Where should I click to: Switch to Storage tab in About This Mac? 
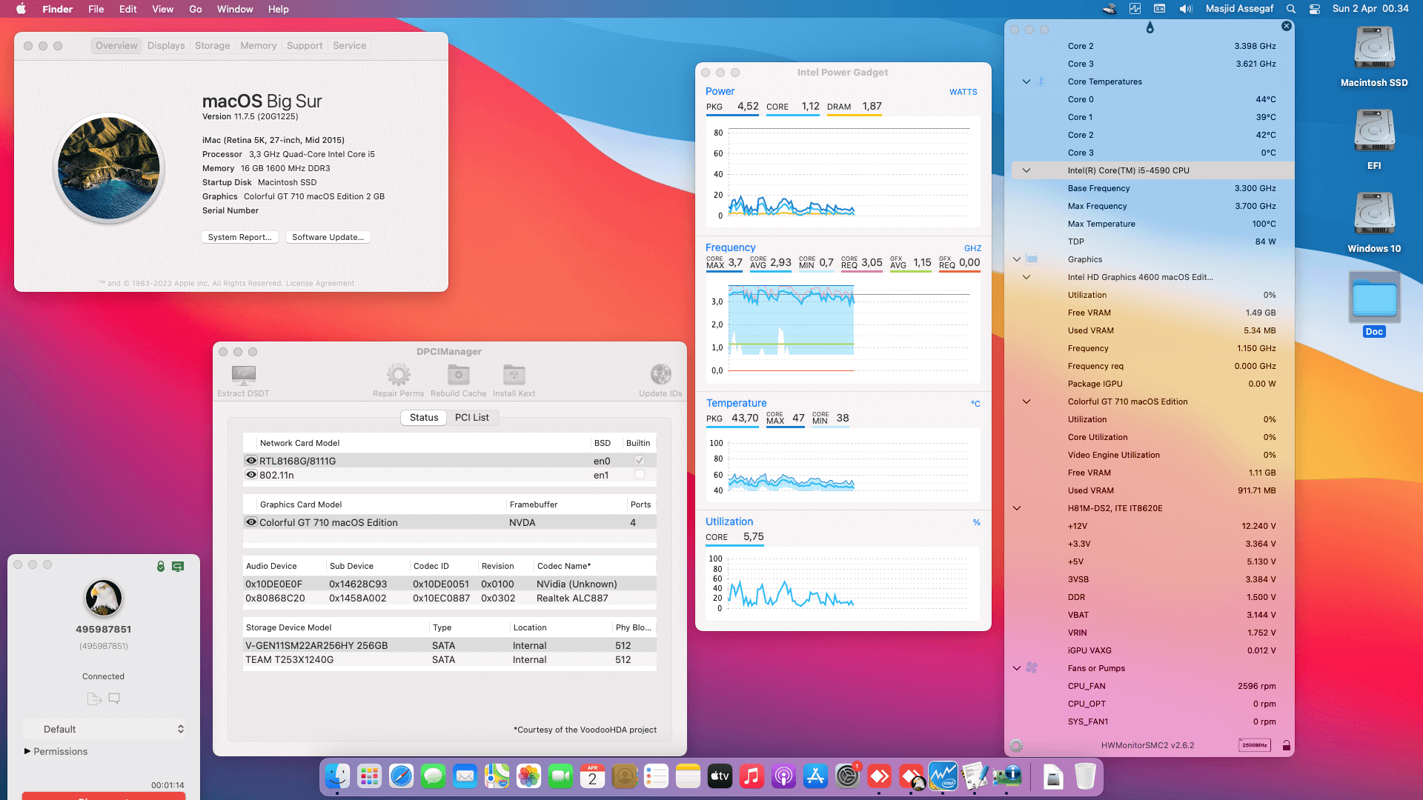coord(212,45)
